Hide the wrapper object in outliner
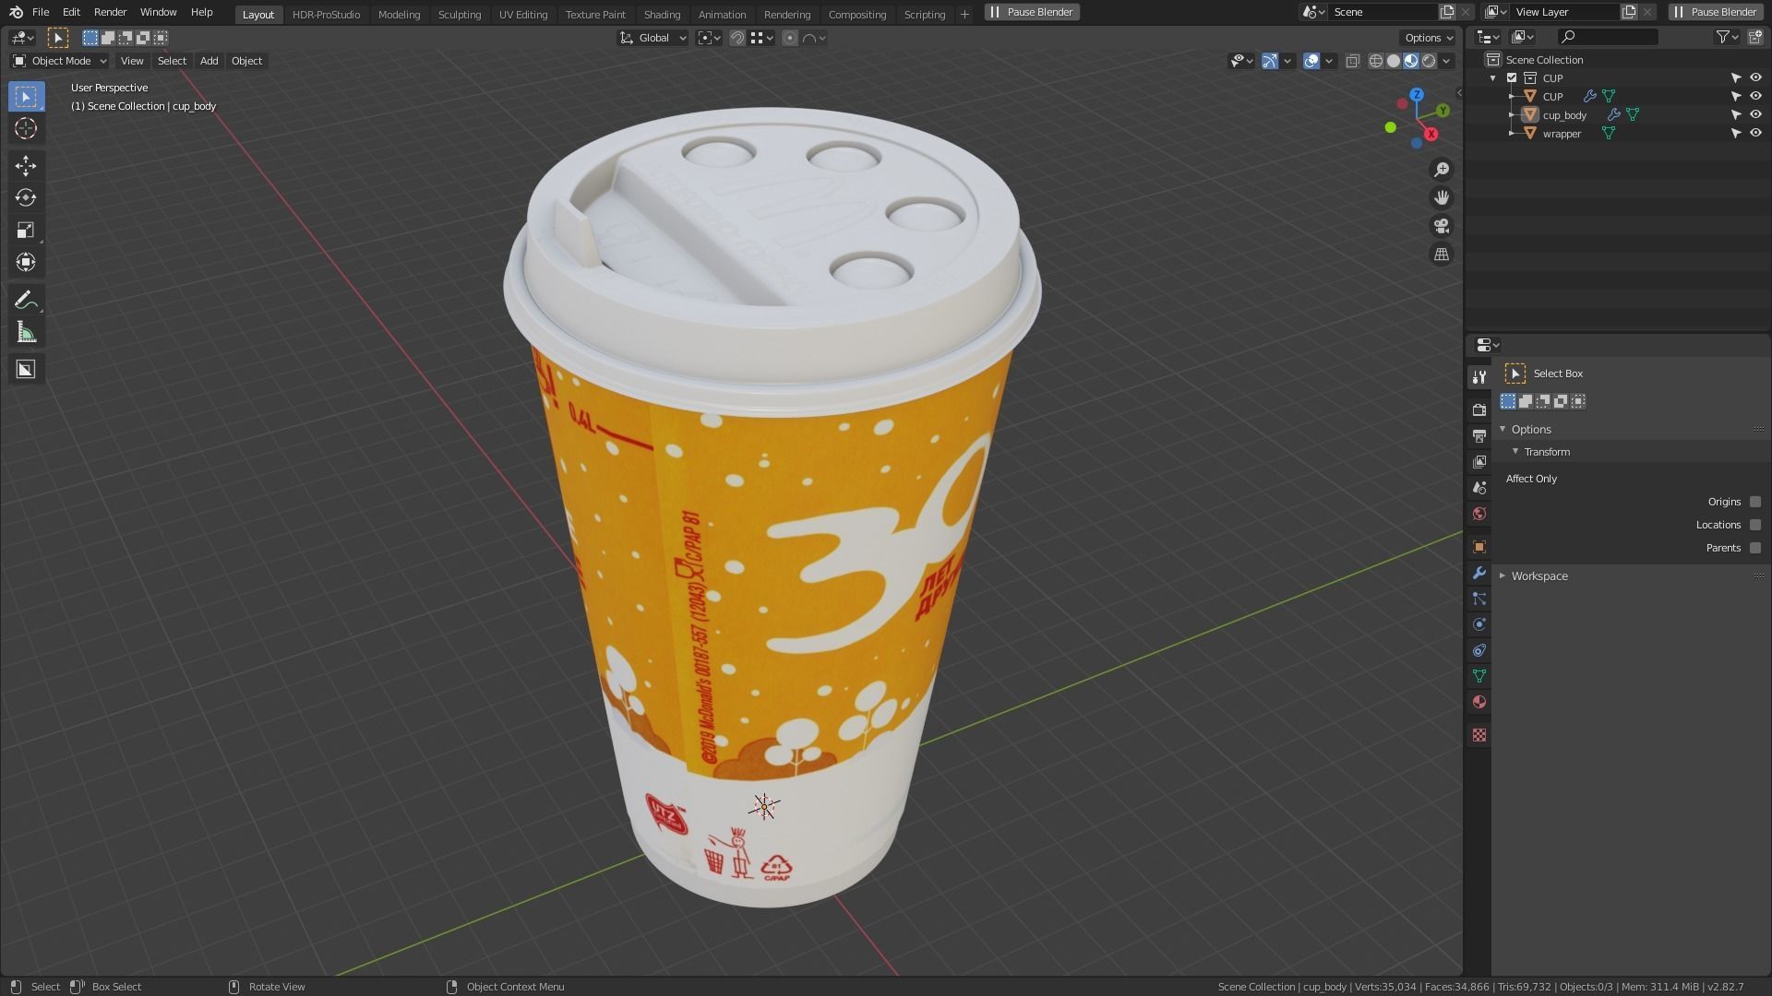Screen dimensions: 1772x996 coord(1755,134)
